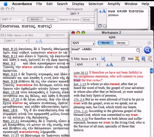Viewport: 154px width, 137px height.
Task: Click the KJVS tab title in Workspace 2
Action: pos(112,37)
